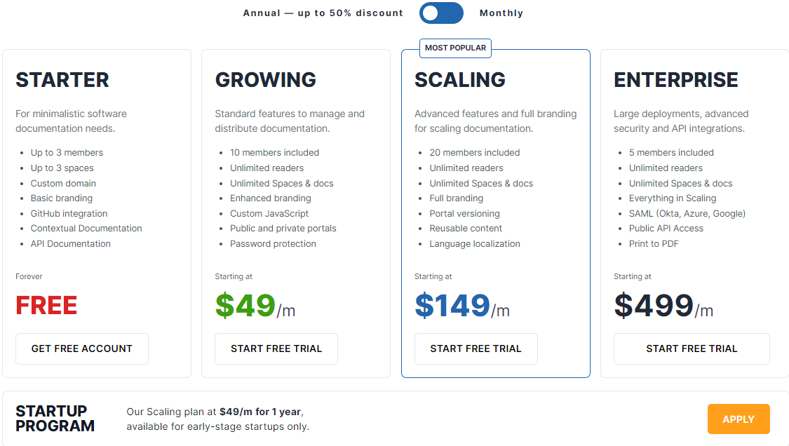Apply for the Startup Program
Screen dimensions: 789x446
click(738, 419)
